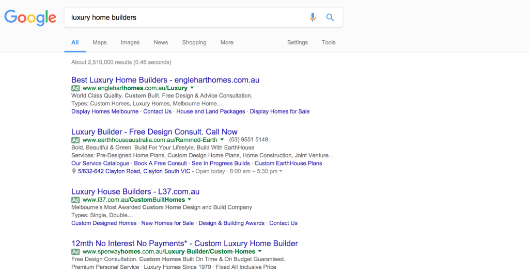The image size is (529, 276).
Task: Click phone number (03) 9551 5149
Action: (248, 139)
